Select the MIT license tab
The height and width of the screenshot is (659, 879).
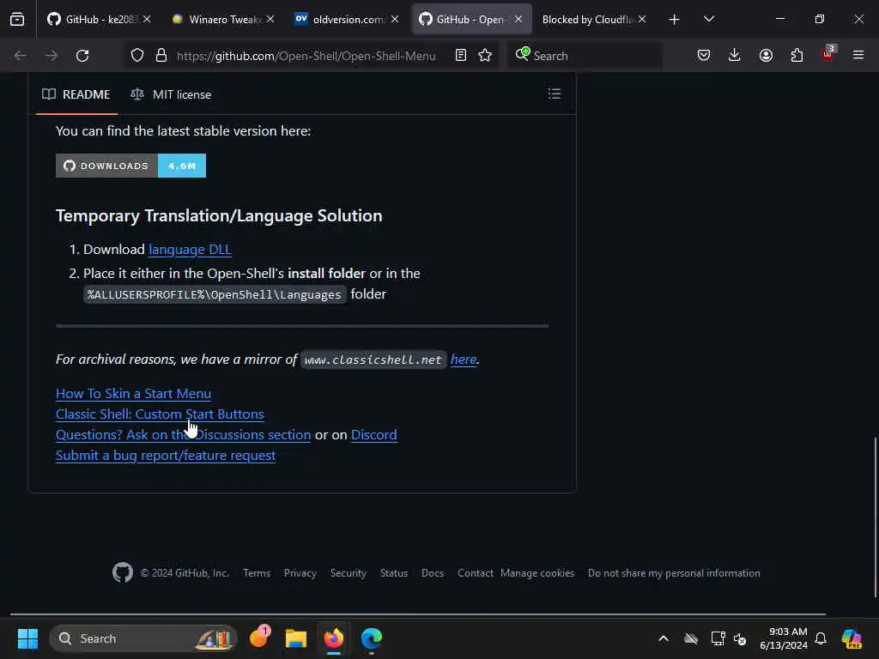[171, 94]
